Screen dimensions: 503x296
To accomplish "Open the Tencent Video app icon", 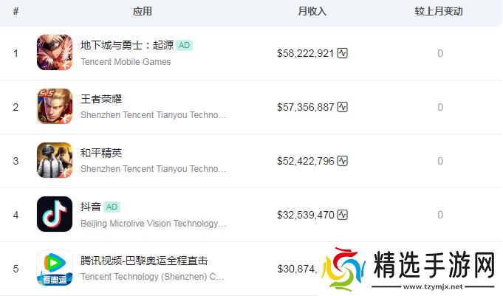I will (x=54, y=268).
